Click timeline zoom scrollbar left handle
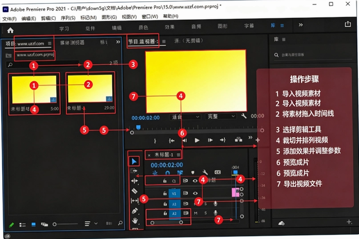 pyautogui.click(x=152, y=223)
